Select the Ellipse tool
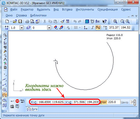Screen dimensions: 140x119 [x=5, y=100]
